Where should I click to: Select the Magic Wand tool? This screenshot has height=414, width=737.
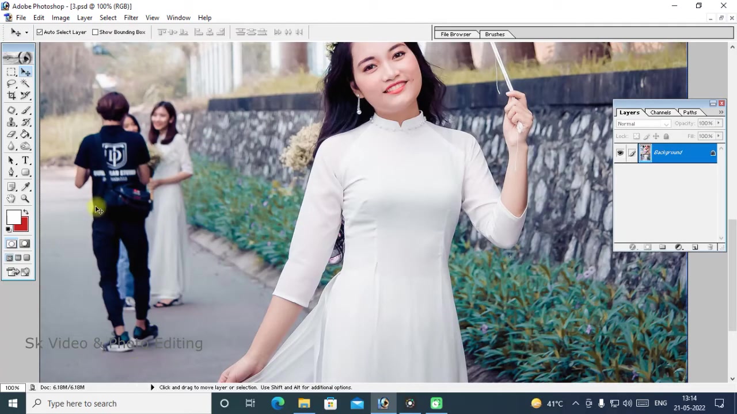[25, 84]
